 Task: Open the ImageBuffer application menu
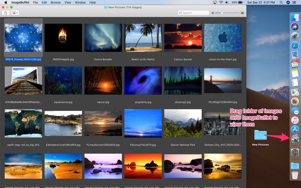(20, 3)
